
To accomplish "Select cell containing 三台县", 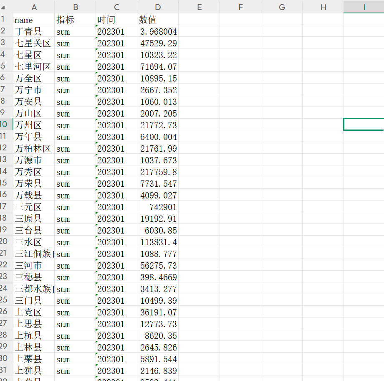I will [x=34, y=230].
